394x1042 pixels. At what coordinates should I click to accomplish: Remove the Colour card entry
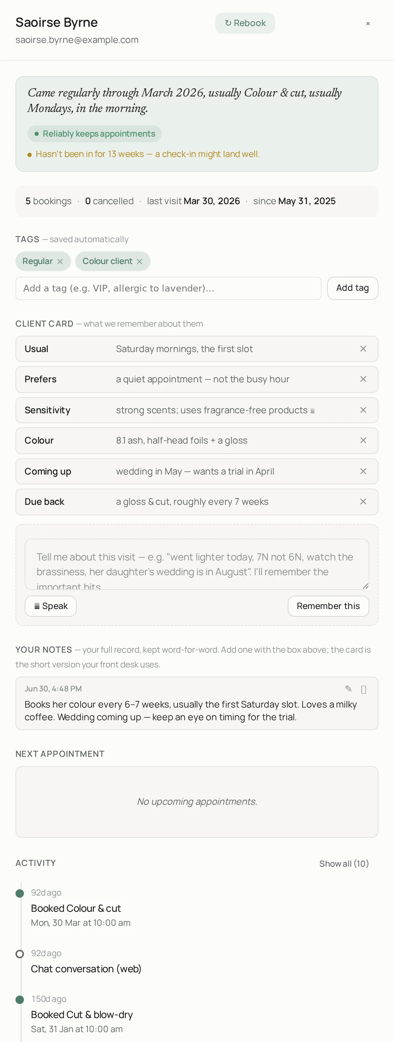(363, 440)
